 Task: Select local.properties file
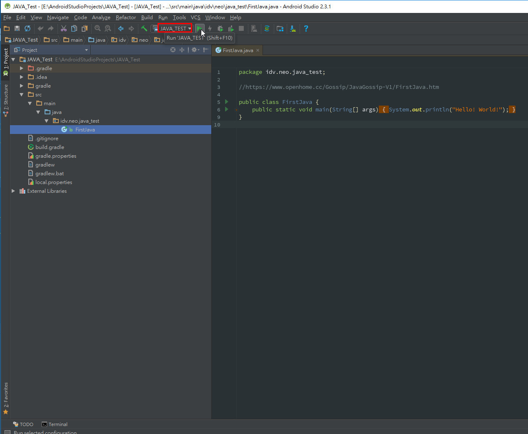54,182
